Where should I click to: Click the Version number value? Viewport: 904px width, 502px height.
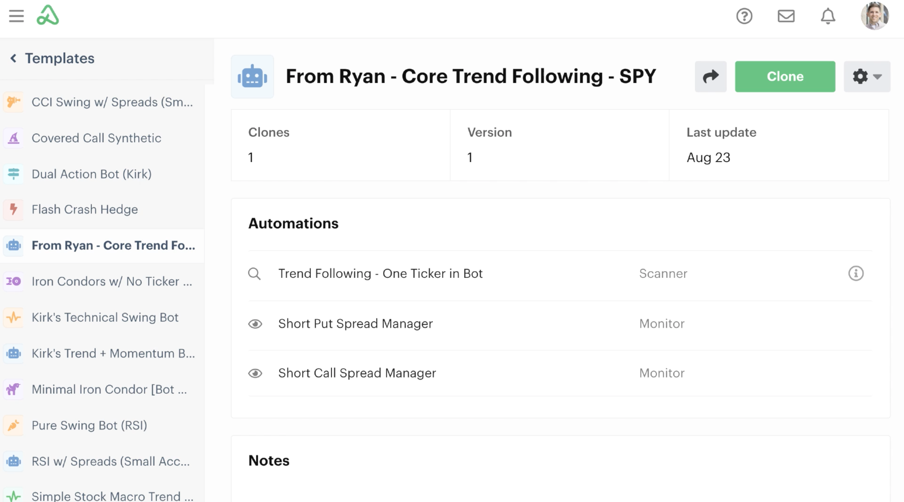(470, 158)
